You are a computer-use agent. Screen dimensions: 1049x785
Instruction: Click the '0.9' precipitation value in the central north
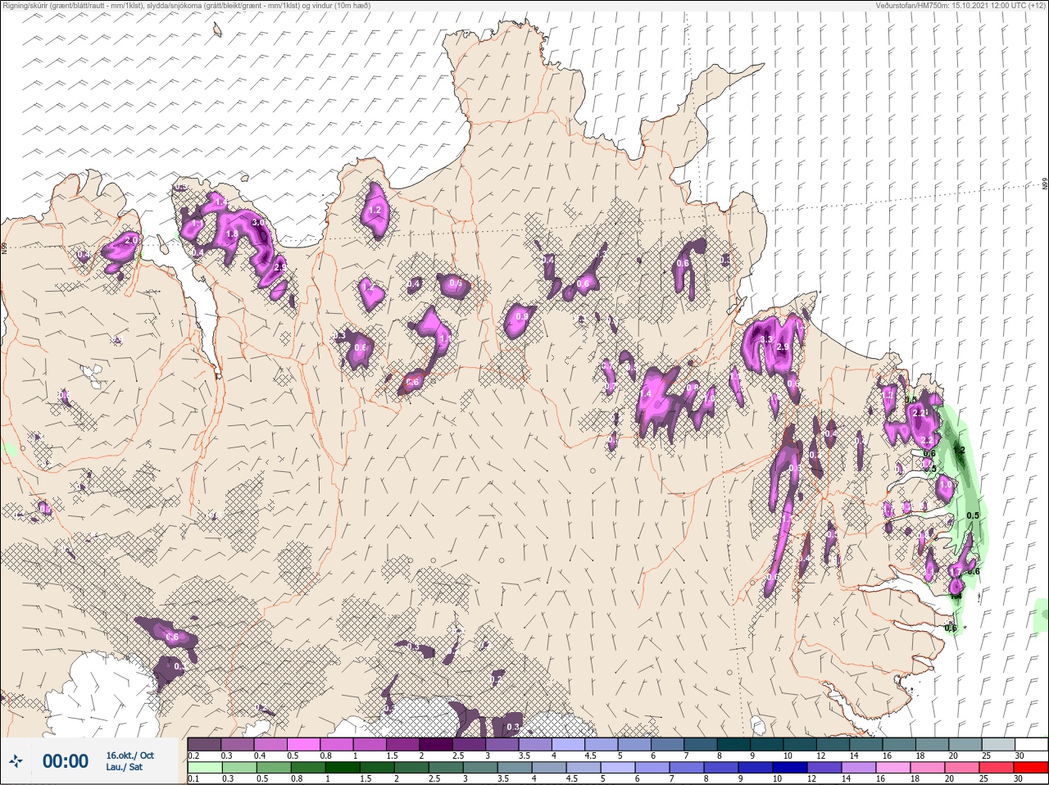pyautogui.click(x=522, y=316)
